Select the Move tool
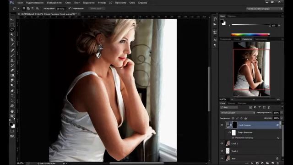 click(12, 20)
